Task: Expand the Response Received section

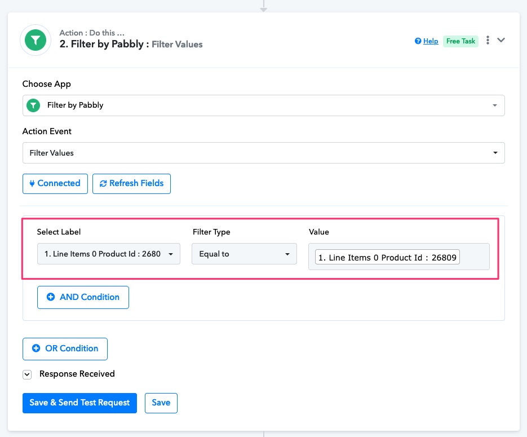Action: coord(27,374)
